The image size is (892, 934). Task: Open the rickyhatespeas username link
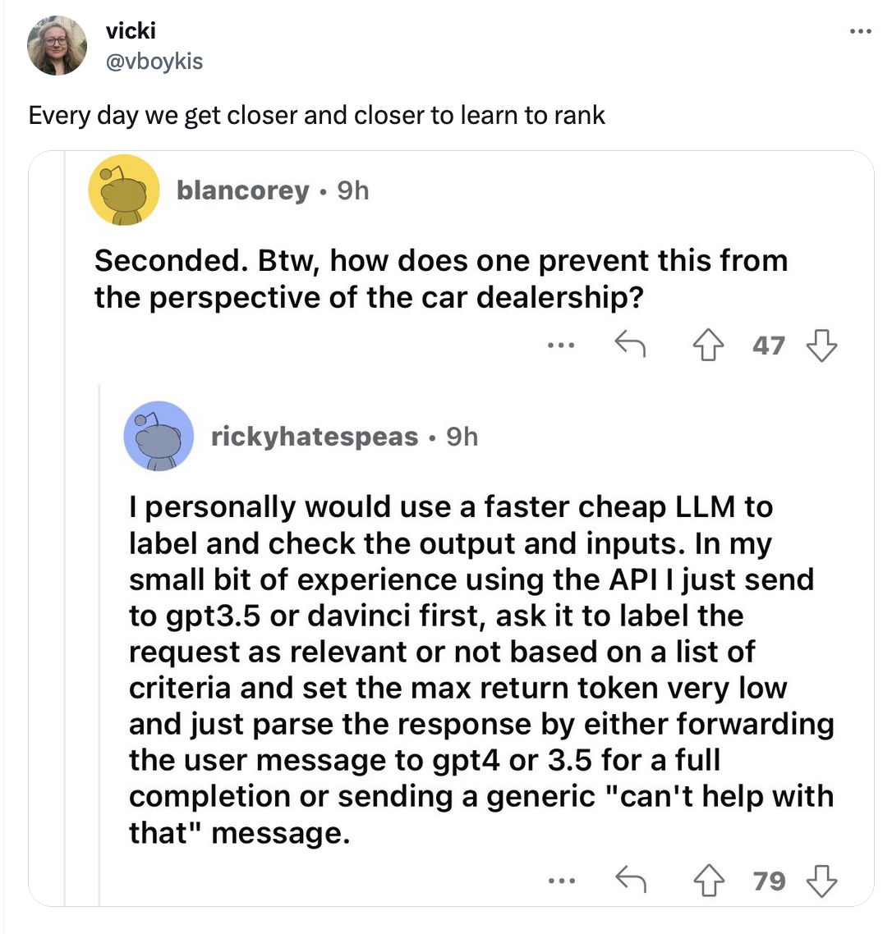tap(315, 437)
